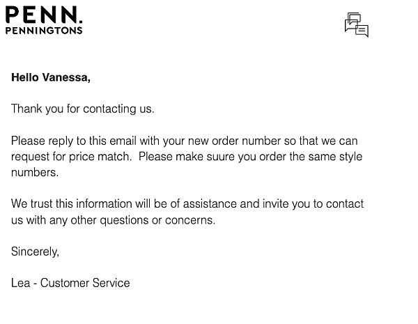This screenshot has height=324, width=418.
Task: Click the chat bubbles icon
Action: pos(357,24)
